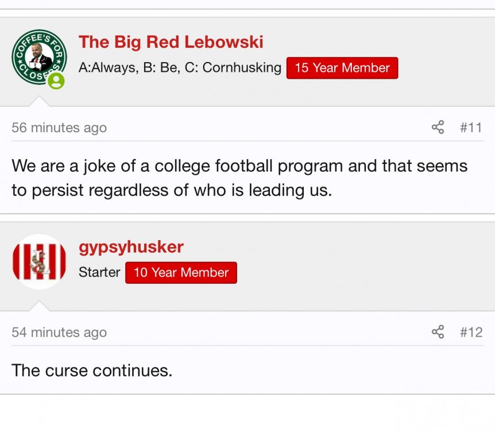Select the #12 post permalink
The height and width of the screenshot is (431, 495).
click(471, 332)
